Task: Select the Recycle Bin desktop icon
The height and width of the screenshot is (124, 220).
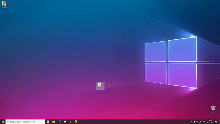Action: tap(213, 109)
